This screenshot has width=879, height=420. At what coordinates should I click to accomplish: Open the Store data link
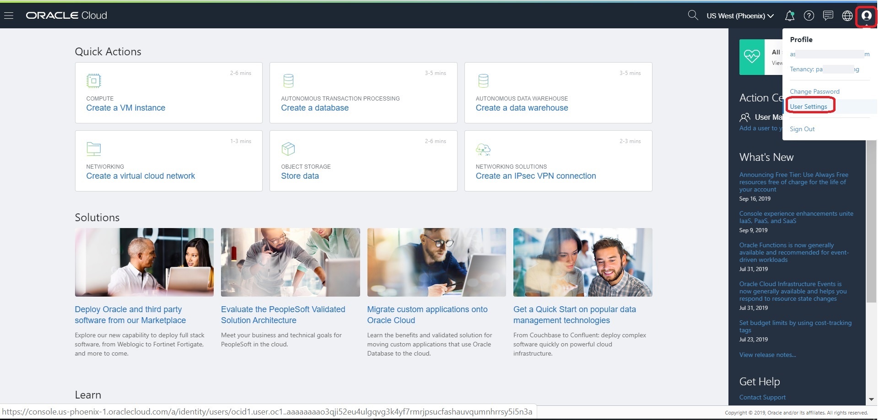coord(300,176)
